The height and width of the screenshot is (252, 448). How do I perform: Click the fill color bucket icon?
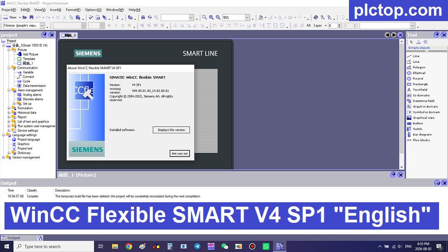[261, 17]
